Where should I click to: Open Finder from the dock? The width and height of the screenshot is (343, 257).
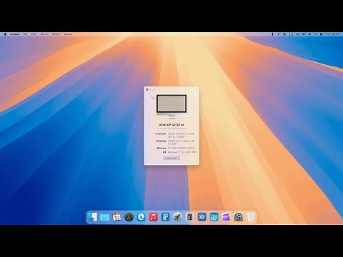click(92, 217)
